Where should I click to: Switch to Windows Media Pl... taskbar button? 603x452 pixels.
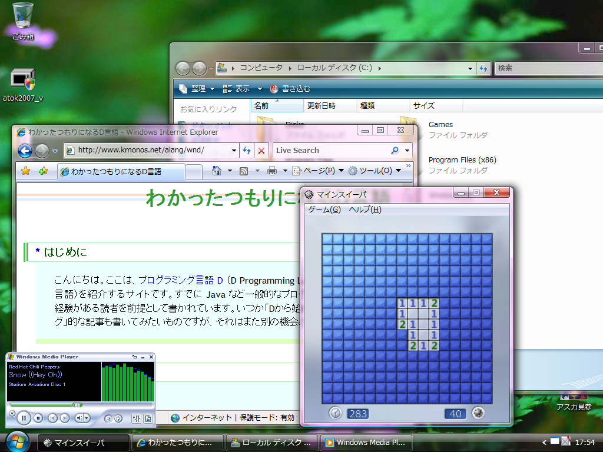point(366,443)
